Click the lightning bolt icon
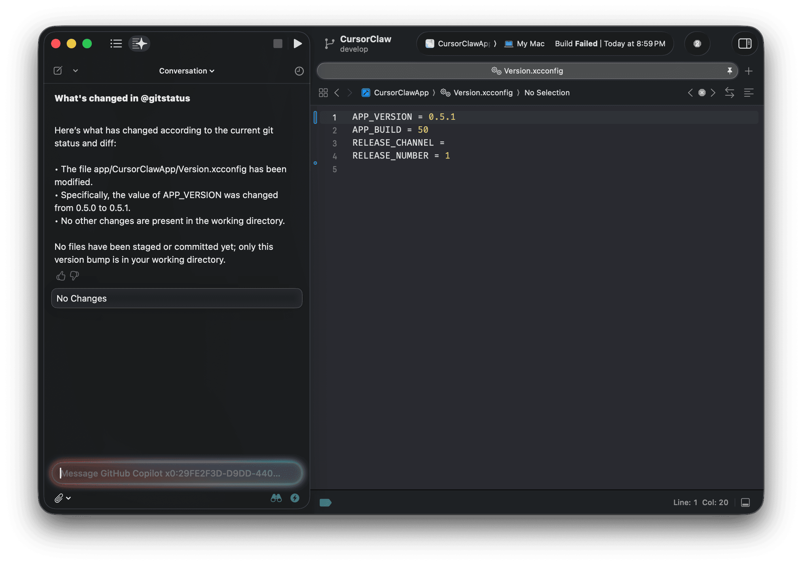Image resolution: width=802 pixels, height=565 pixels. 295,498
